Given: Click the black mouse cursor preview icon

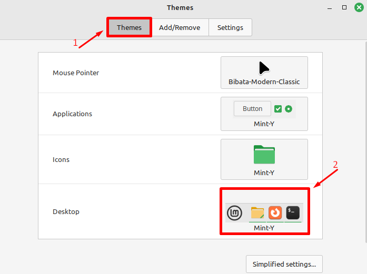Looking at the screenshot, I should tap(264, 68).
